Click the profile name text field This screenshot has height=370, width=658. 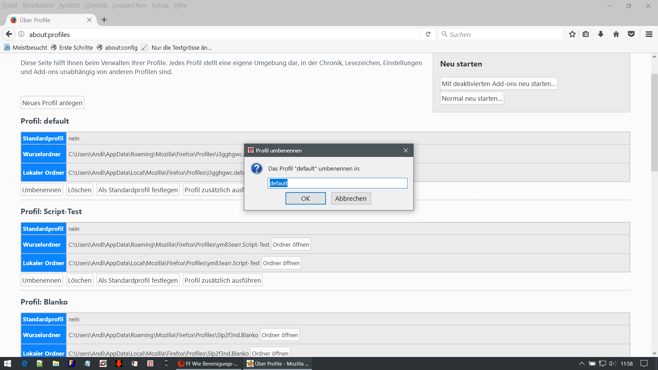pos(337,183)
